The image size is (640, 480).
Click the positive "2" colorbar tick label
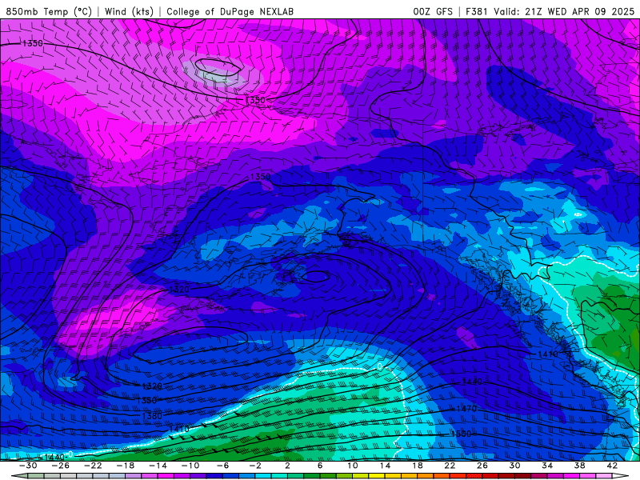click(x=287, y=466)
